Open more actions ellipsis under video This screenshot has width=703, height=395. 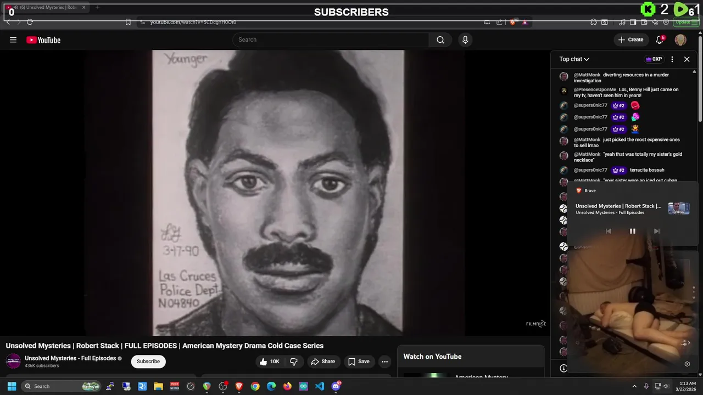click(x=384, y=362)
